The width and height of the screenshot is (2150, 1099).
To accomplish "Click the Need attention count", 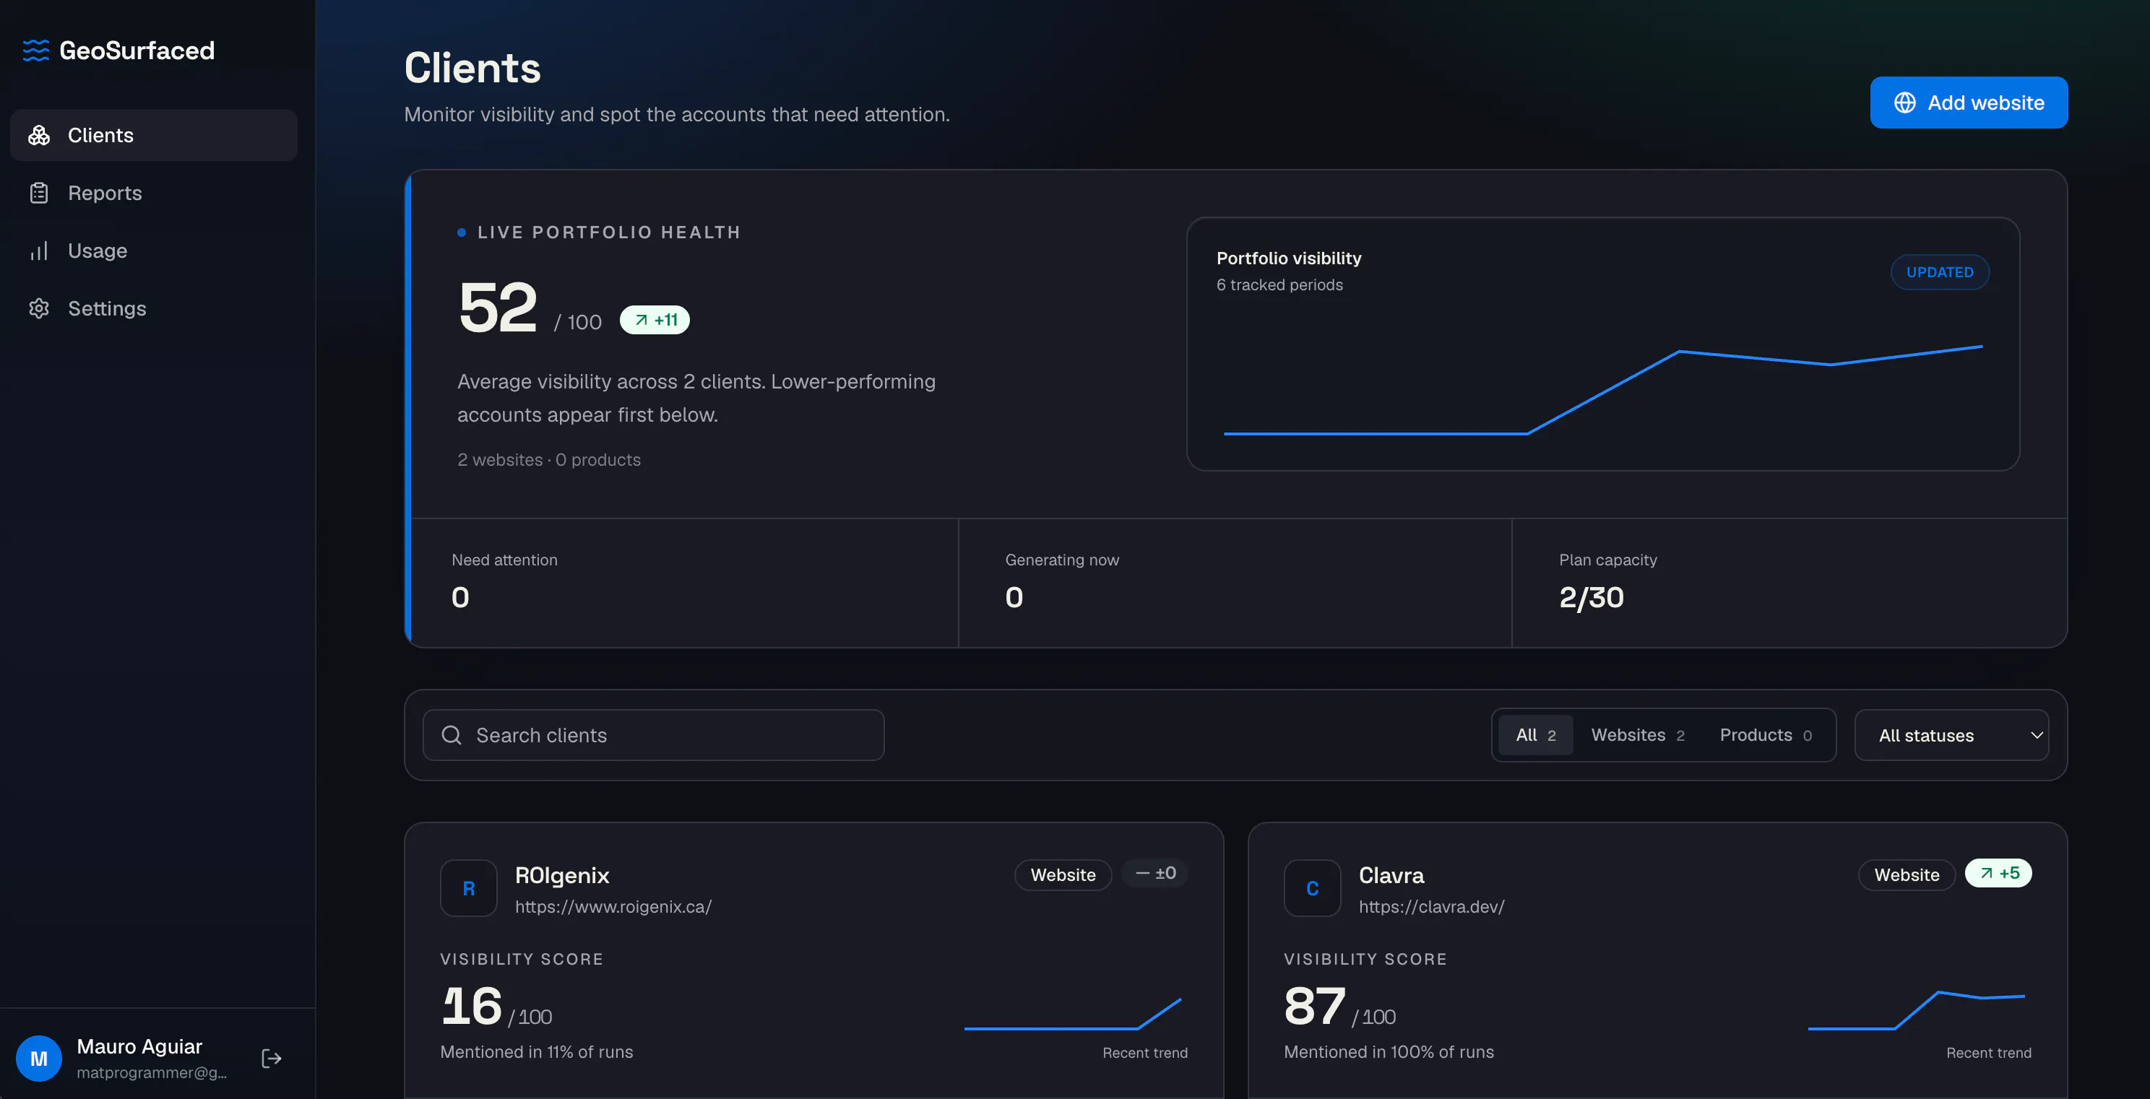I will point(460,597).
